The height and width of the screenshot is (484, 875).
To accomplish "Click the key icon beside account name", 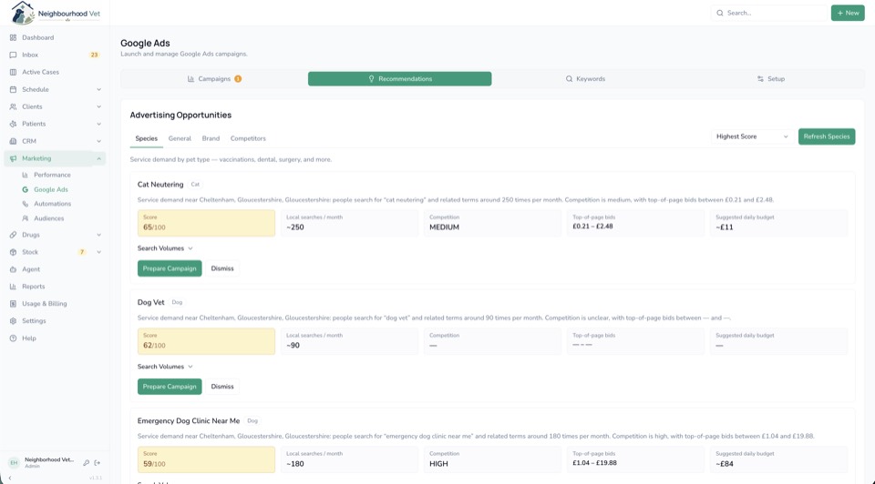I will click(86, 463).
